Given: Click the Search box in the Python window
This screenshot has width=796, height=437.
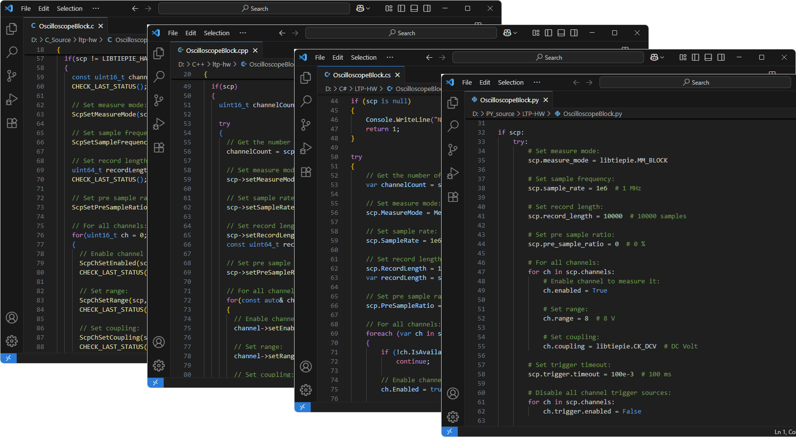Looking at the screenshot, I should pyautogui.click(x=695, y=82).
